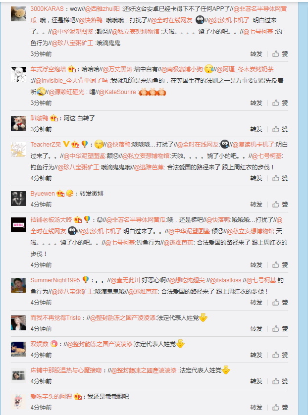Image resolution: width=308 pixels, height=415 pixels.
Task: Like the 趴啵鸭 comment via thumbs-up icon
Action: tap(280, 129)
